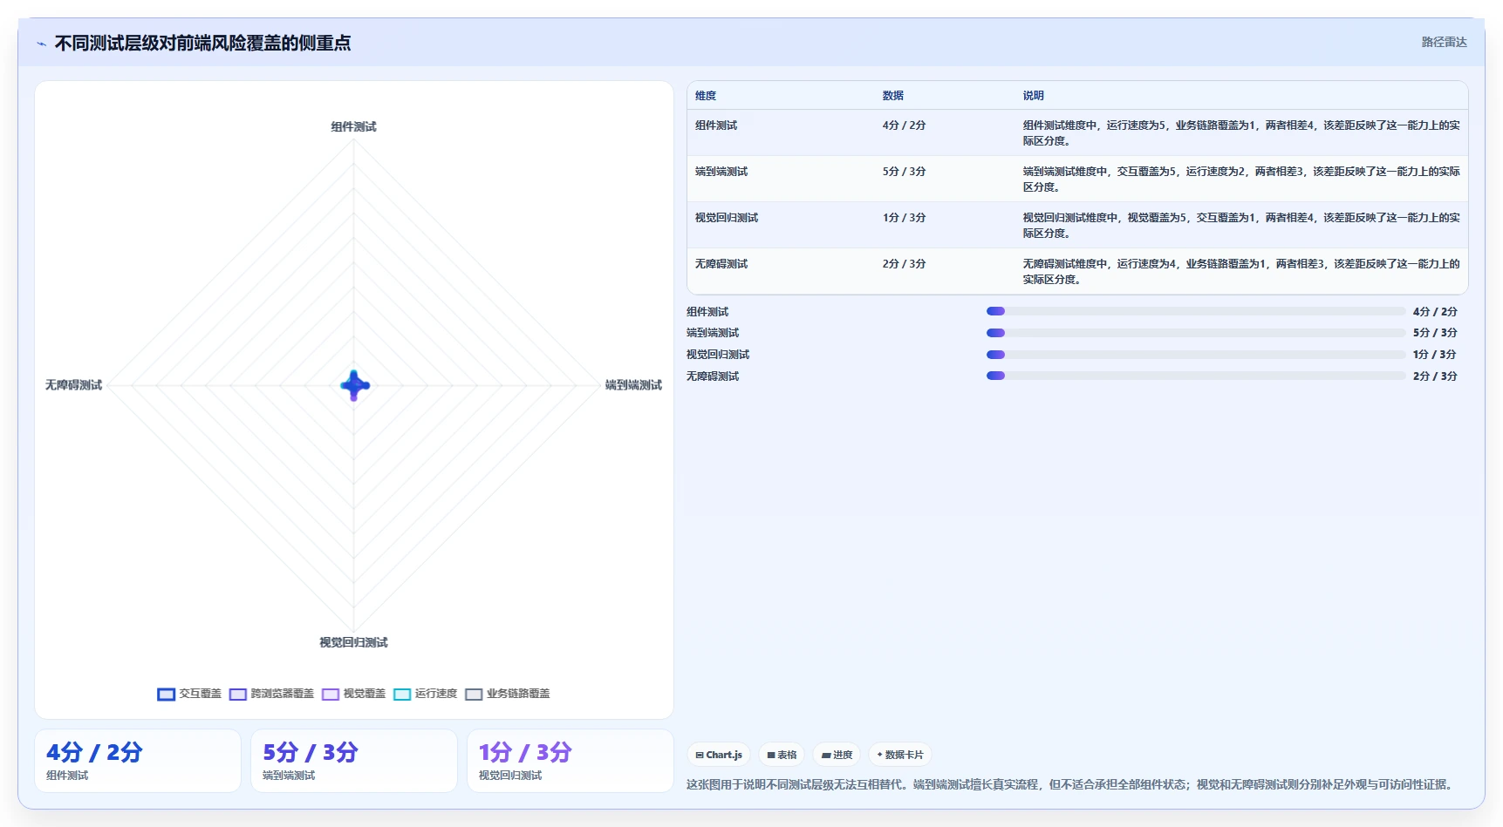Image resolution: width=1503 pixels, height=827 pixels.
Task: Click the 端到端测试 label in the progress list
Action: 713,333
